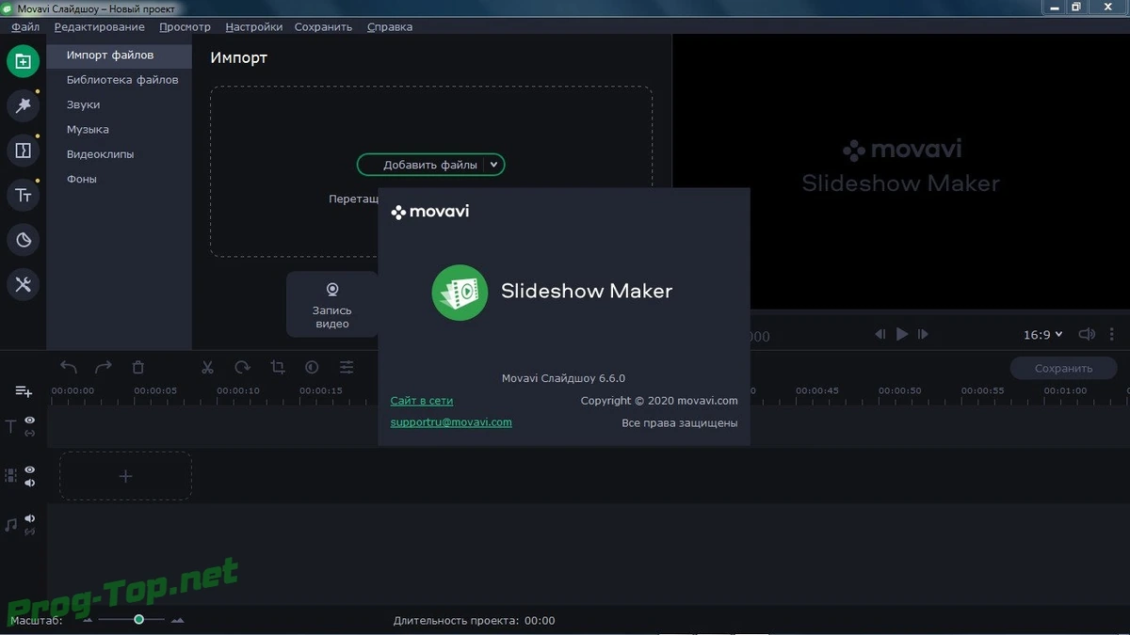Screen dimensions: 1130x635
Task: Mute the music audio track
Action: (30, 518)
